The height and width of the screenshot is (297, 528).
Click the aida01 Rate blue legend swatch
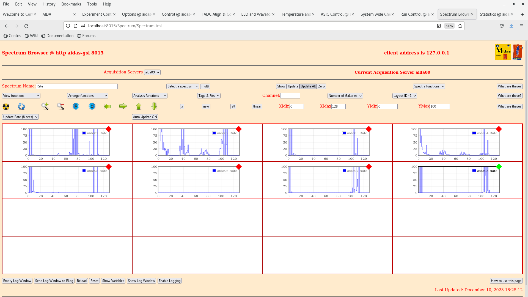coord(84,133)
